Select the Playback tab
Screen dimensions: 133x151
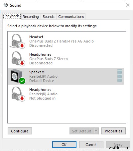click(12, 16)
